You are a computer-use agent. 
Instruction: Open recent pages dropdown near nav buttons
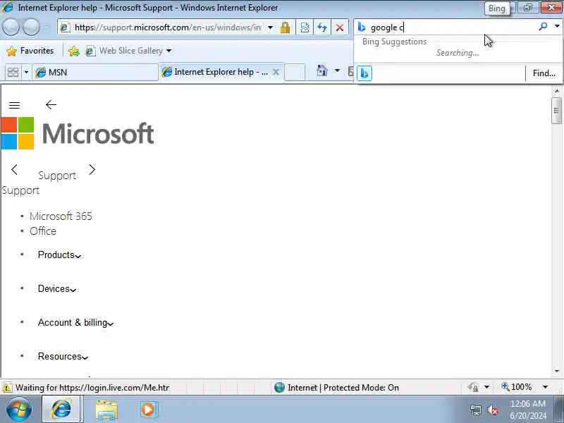pyautogui.click(x=47, y=27)
